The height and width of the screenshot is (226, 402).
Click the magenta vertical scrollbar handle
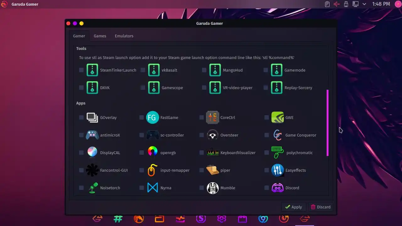pyautogui.click(x=328, y=123)
